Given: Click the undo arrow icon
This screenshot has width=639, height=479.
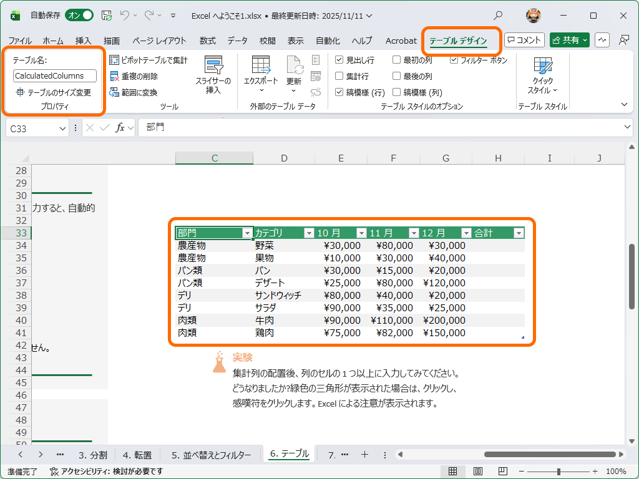Looking at the screenshot, I should pyautogui.click(x=125, y=16).
